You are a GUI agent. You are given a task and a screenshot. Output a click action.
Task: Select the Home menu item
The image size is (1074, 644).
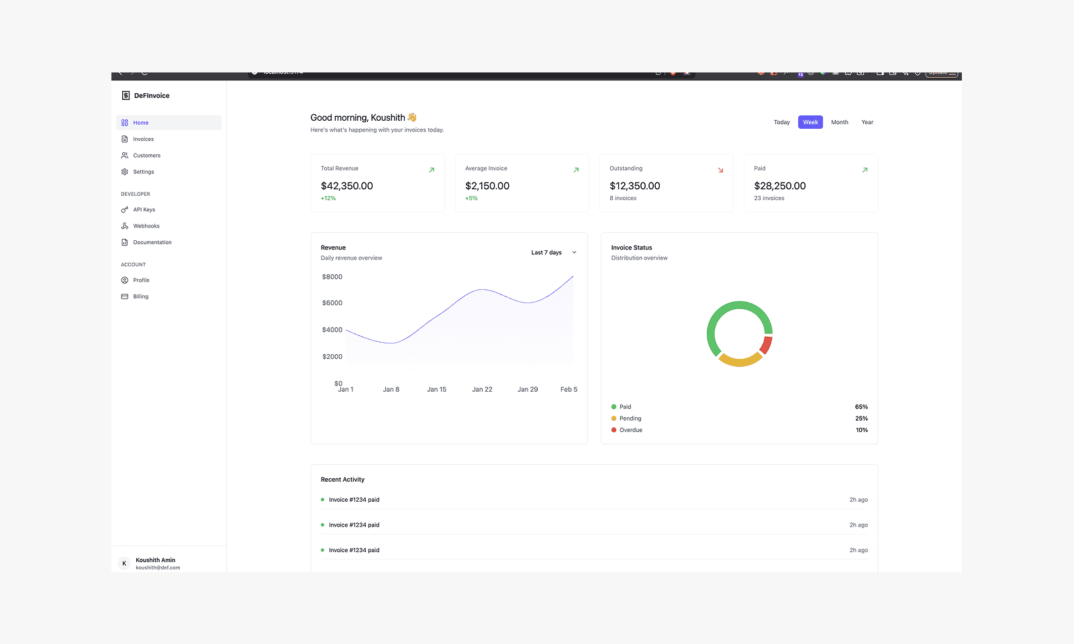141,123
